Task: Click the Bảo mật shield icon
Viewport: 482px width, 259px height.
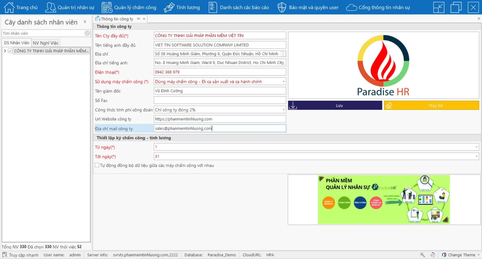Action: (282, 7)
